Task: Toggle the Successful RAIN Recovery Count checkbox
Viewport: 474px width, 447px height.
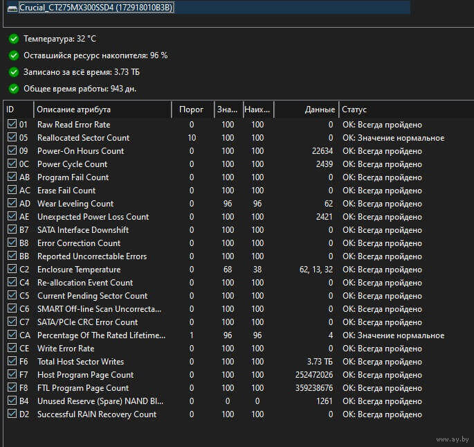Action: click(11, 414)
